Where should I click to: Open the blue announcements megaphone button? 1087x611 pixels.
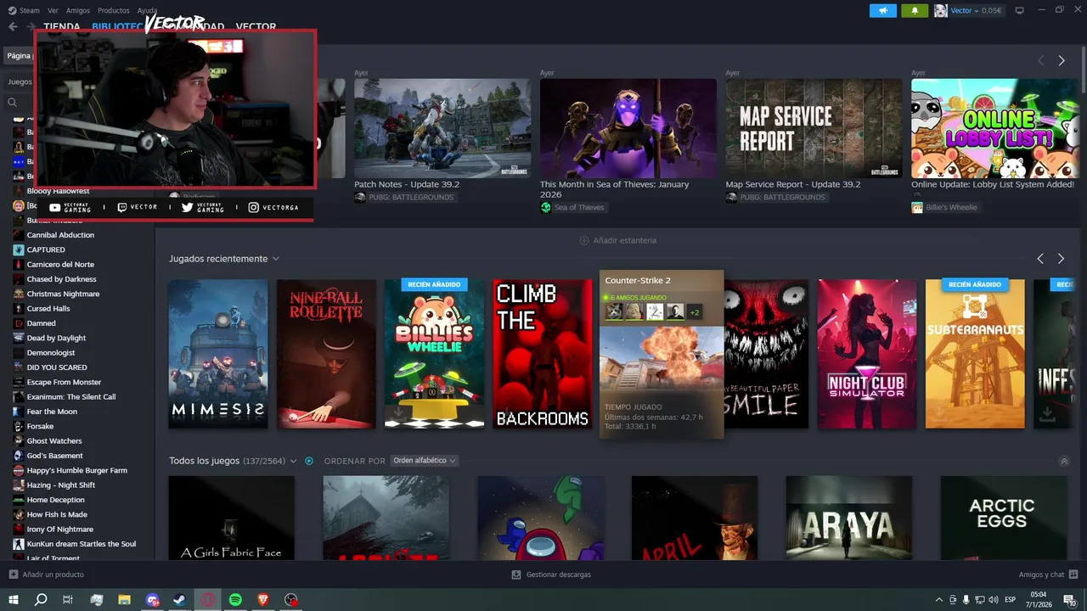pos(883,10)
